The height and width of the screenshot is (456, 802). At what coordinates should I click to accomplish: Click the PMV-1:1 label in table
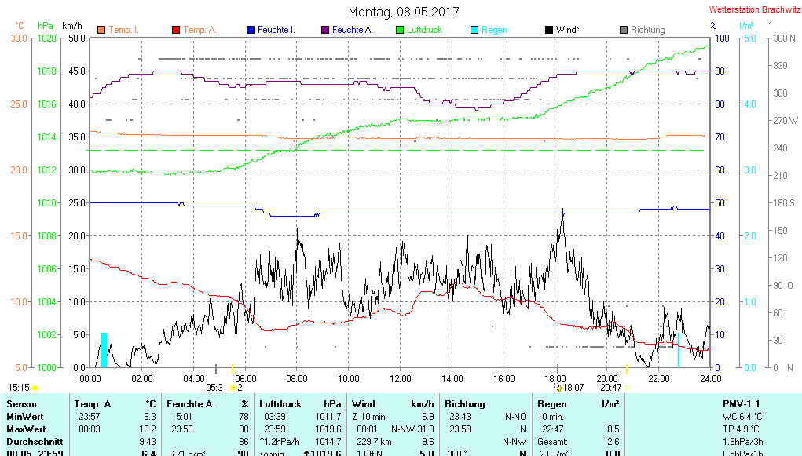click(741, 404)
